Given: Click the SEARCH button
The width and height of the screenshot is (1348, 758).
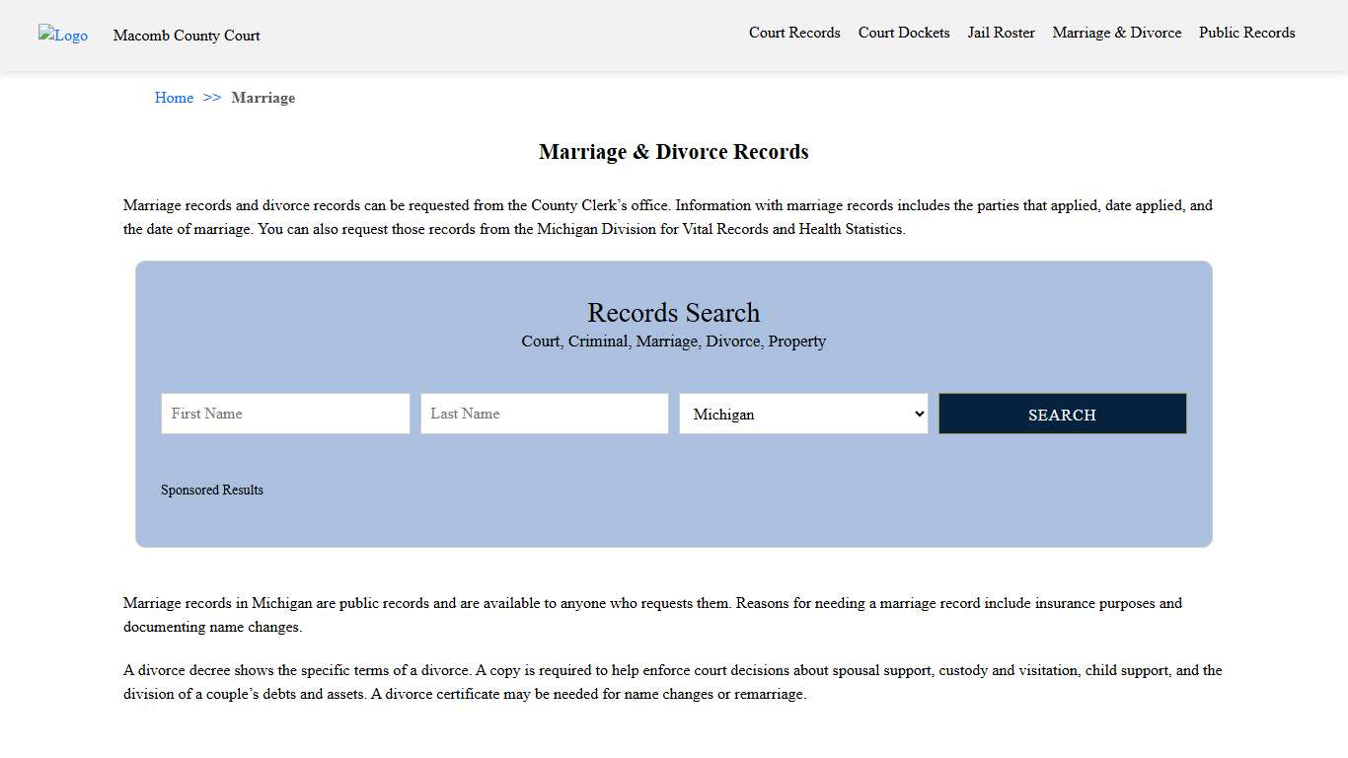Looking at the screenshot, I should pyautogui.click(x=1062, y=414).
